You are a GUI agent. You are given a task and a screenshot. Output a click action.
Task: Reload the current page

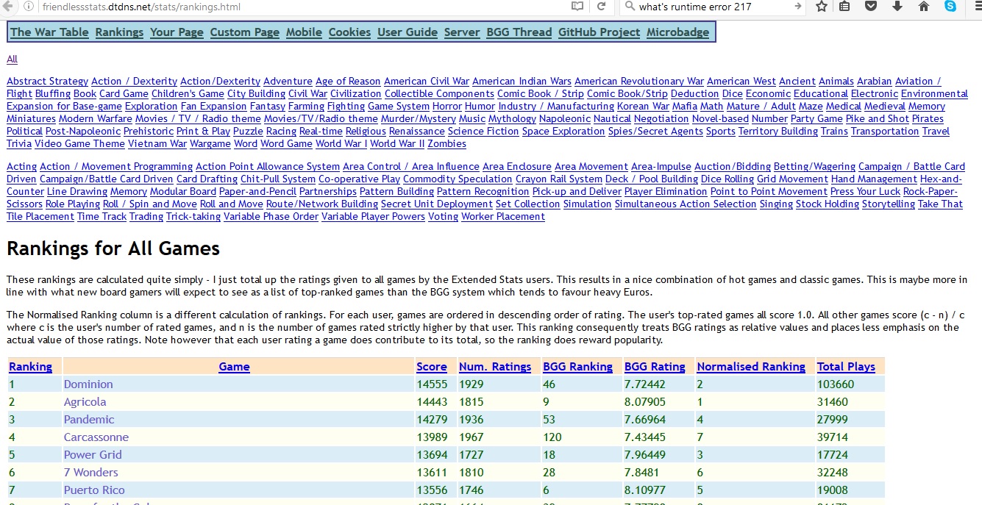point(601,7)
